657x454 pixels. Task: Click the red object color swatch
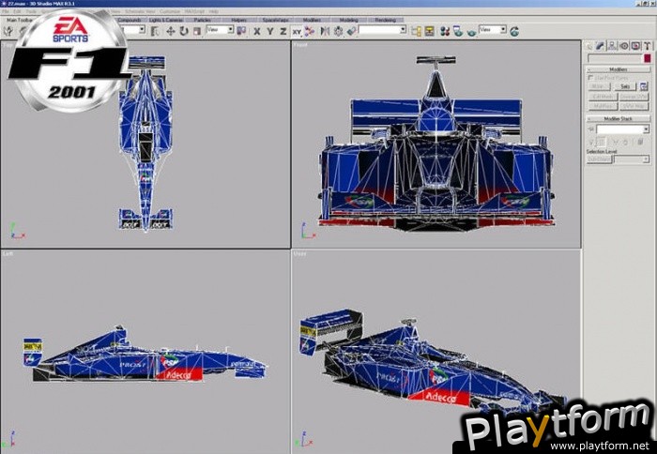(647, 58)
